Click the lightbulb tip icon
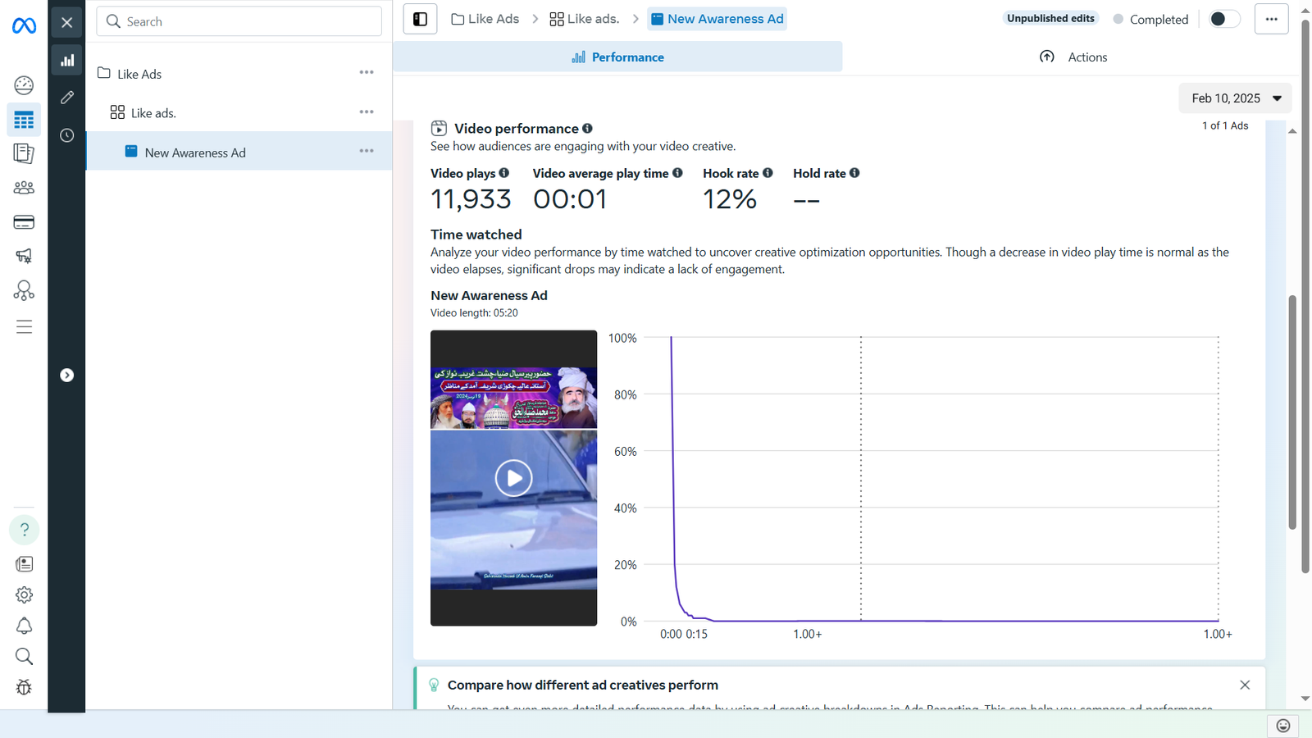Image resolution: width=1312 pixels, height=738 pixels. point(434,685)
